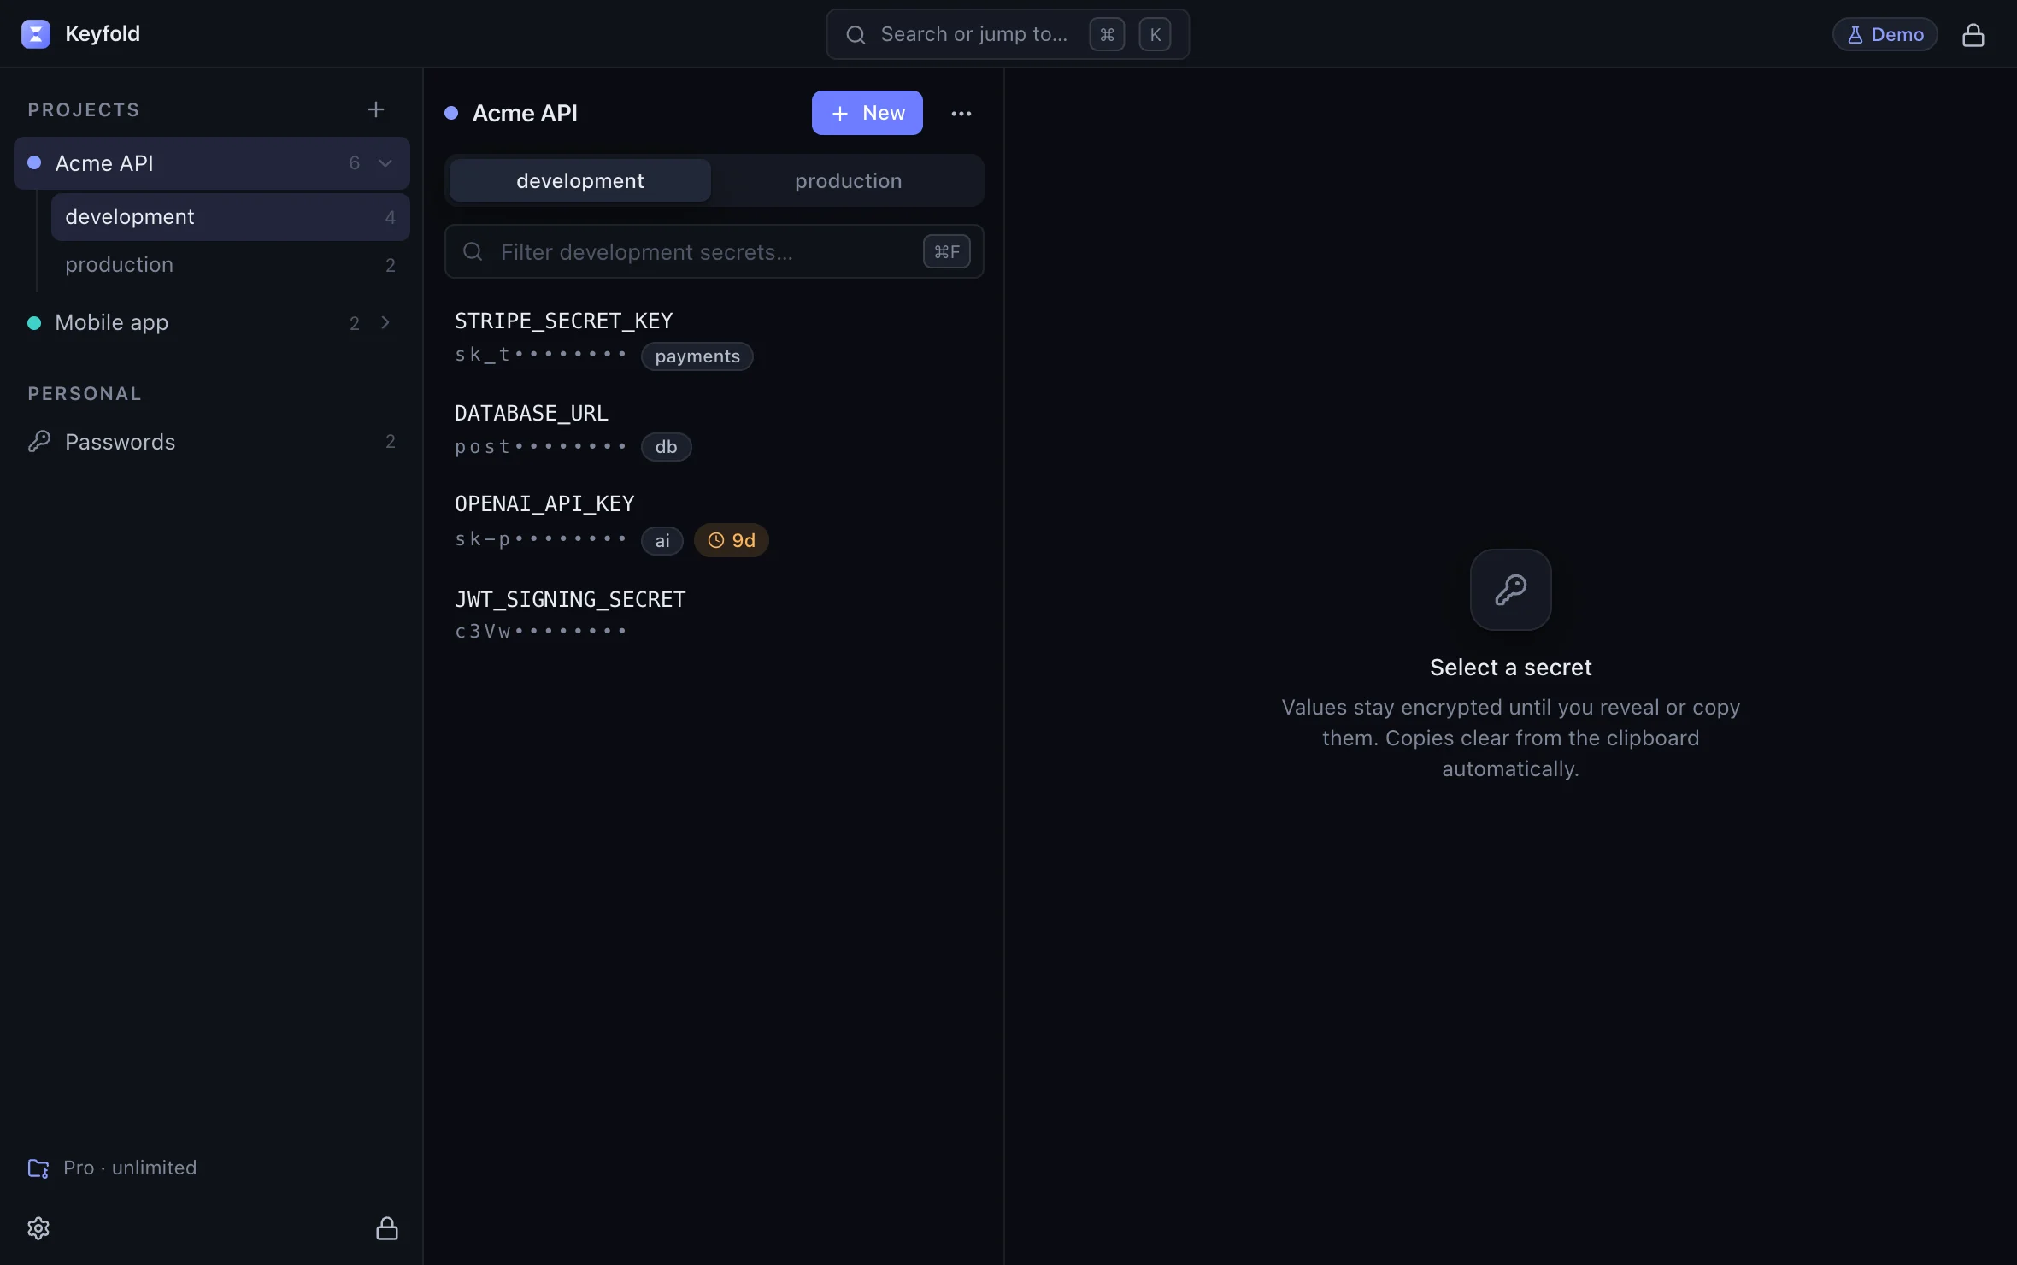The height and width of the screenshot is (1265, 2017).
Task: Click the ⌘F shortcut badge
Action: (947, 251)
